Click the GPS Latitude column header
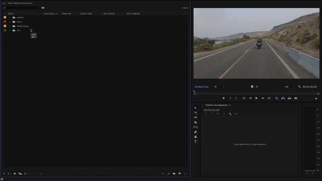The image size is (322, 181). tap(109, 14)
